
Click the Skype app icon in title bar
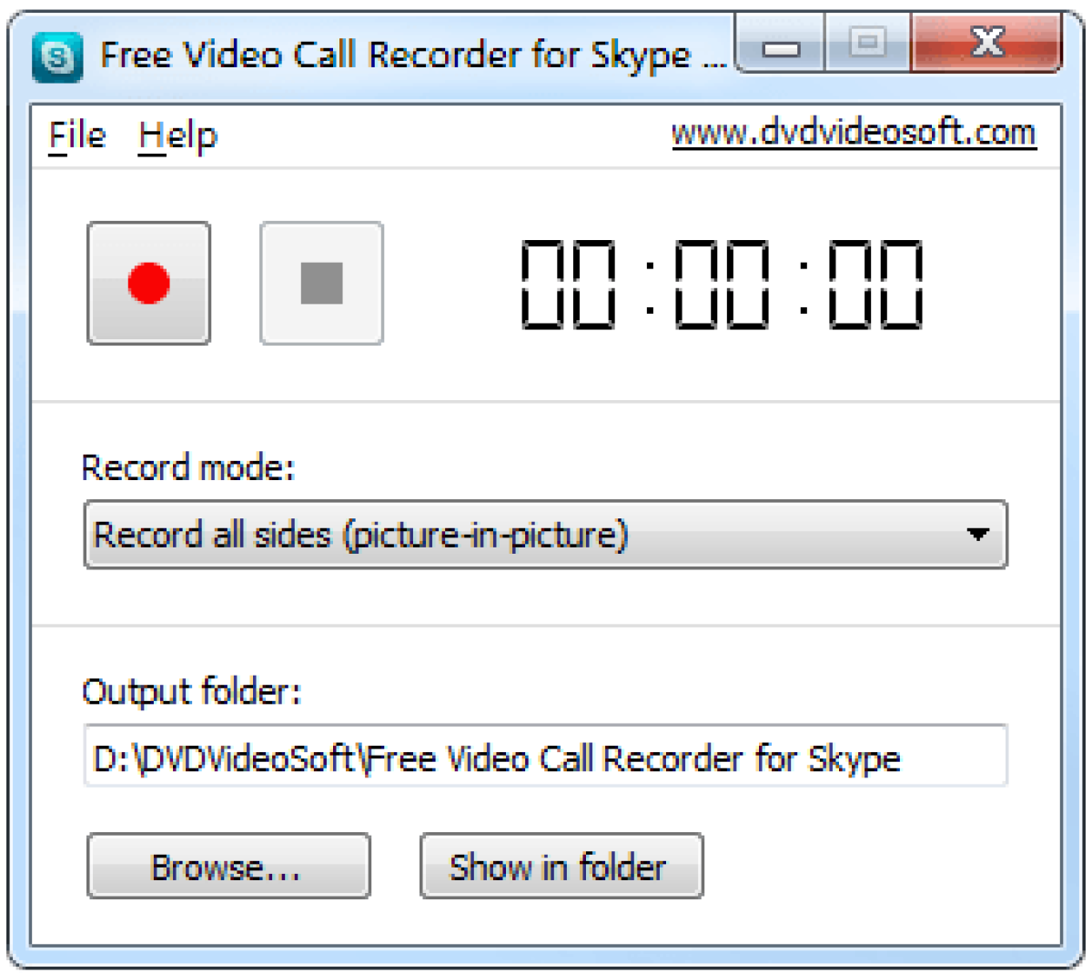pos(57,57)
